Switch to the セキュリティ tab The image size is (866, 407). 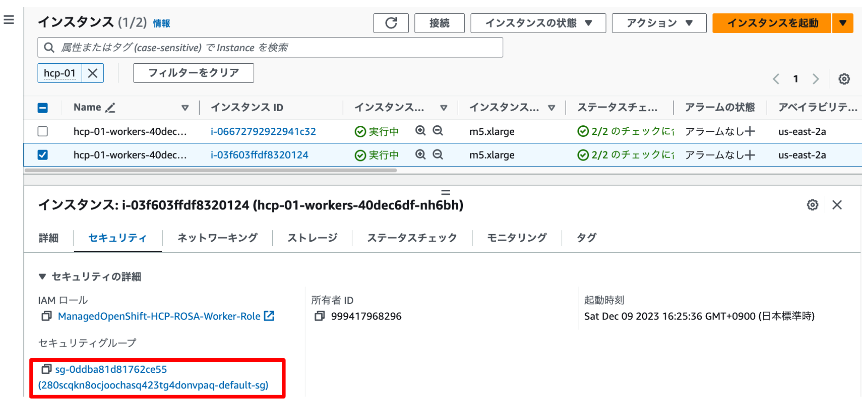(x=117, y=238)
